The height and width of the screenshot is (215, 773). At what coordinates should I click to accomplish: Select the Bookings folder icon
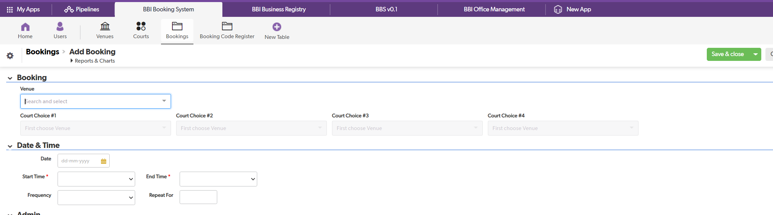177,26
